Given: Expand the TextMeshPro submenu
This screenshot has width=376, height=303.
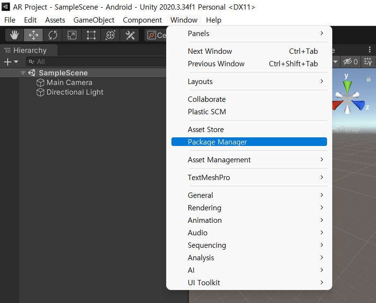Looking at the screenshot, I should (249, 177).
